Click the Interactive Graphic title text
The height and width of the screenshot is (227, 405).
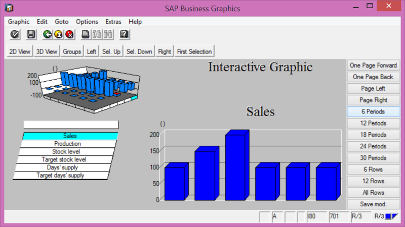260,67
